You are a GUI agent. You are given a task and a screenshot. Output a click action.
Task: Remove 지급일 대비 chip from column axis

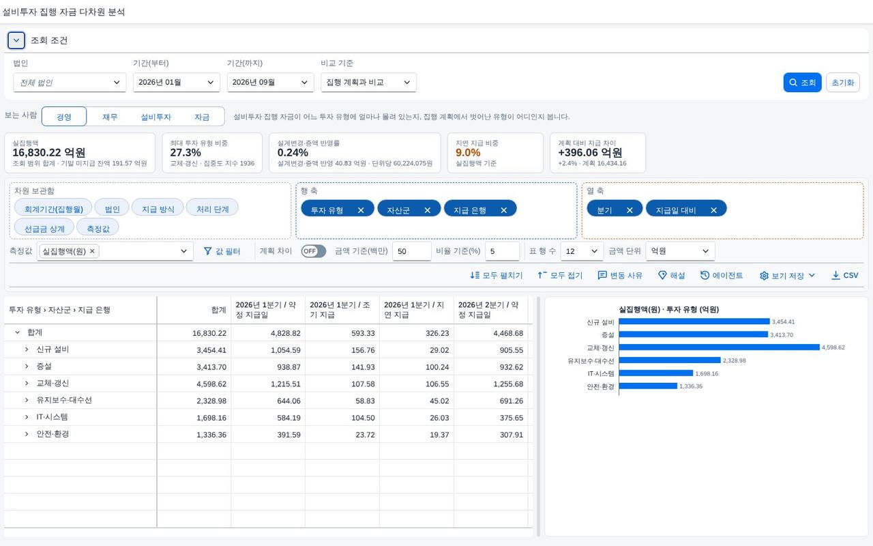point(713,210)
